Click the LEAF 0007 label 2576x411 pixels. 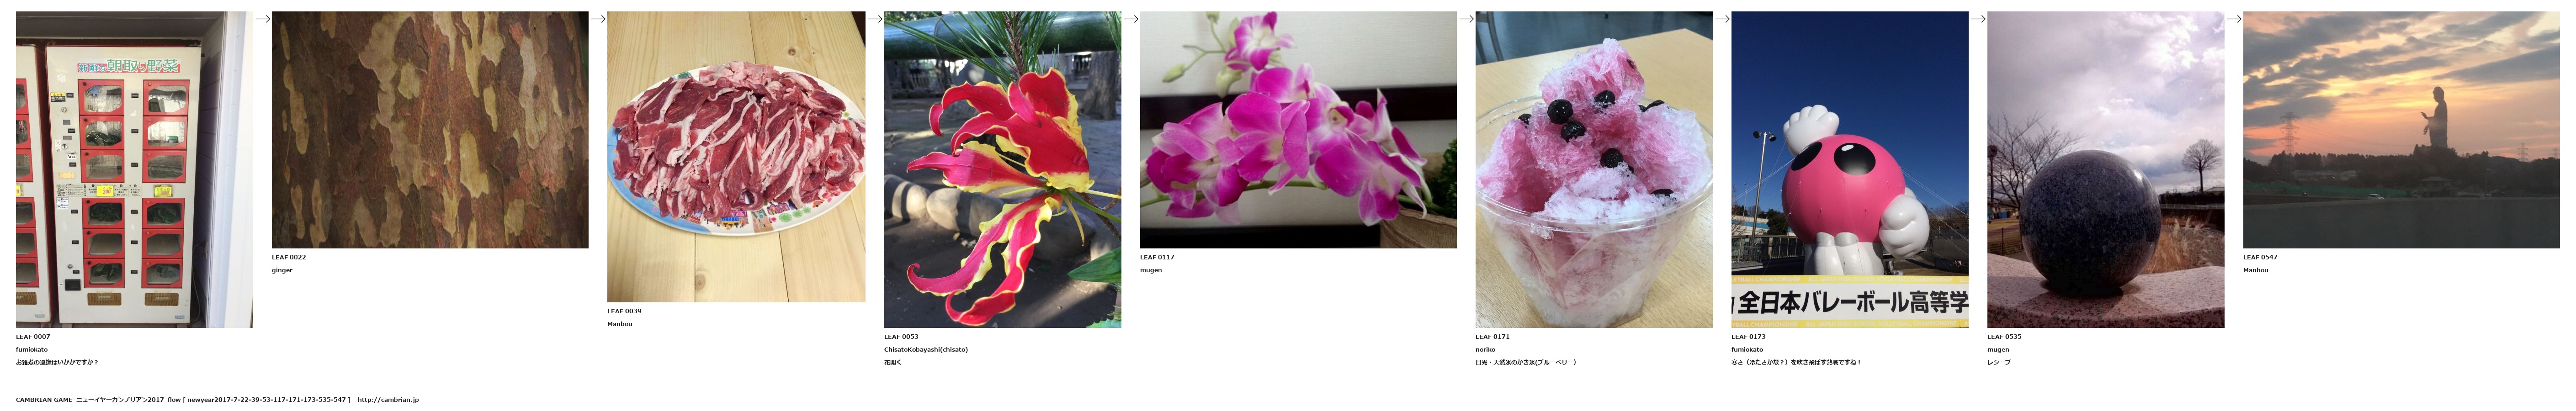[x=33, y=337]
